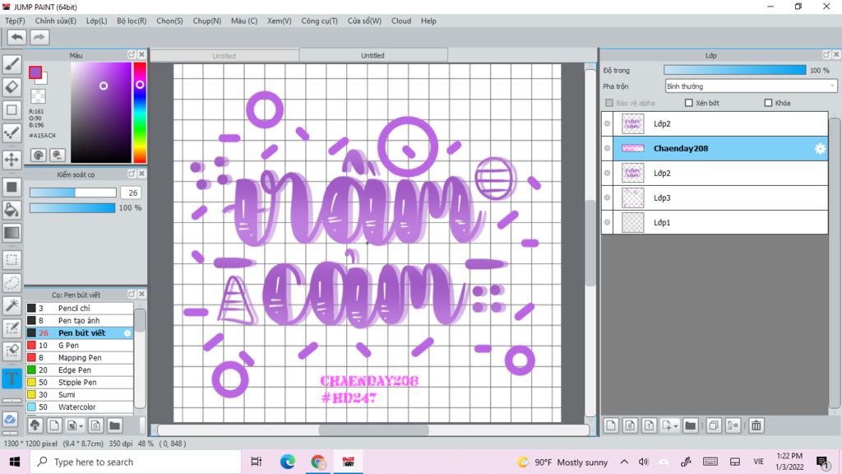Open the Cloud menu
This screenshot has width=842, height=474.
pos(401,21)
